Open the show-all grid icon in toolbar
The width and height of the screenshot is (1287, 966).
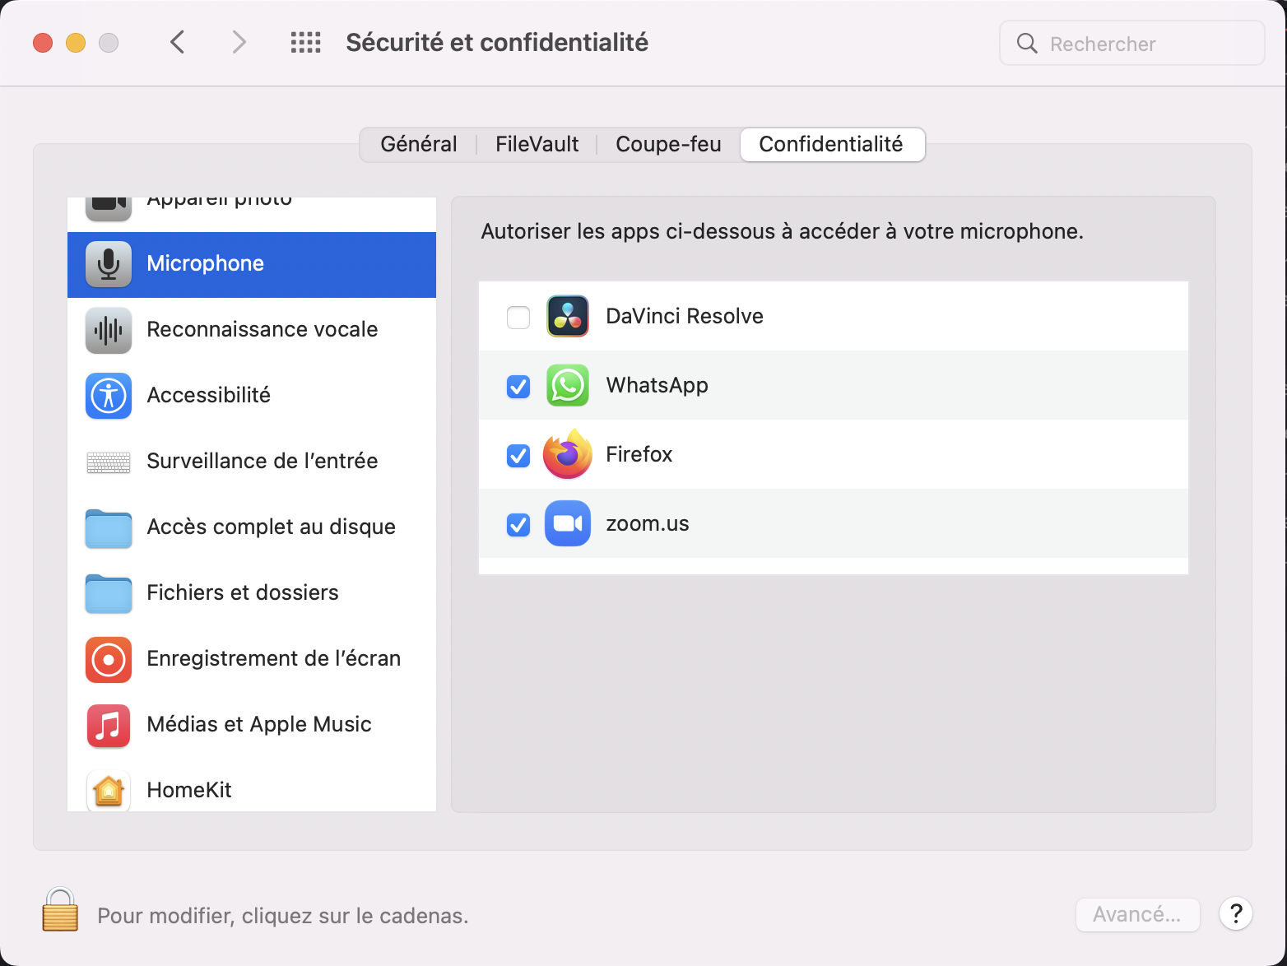pyautogui.click(x=305, y=43)
